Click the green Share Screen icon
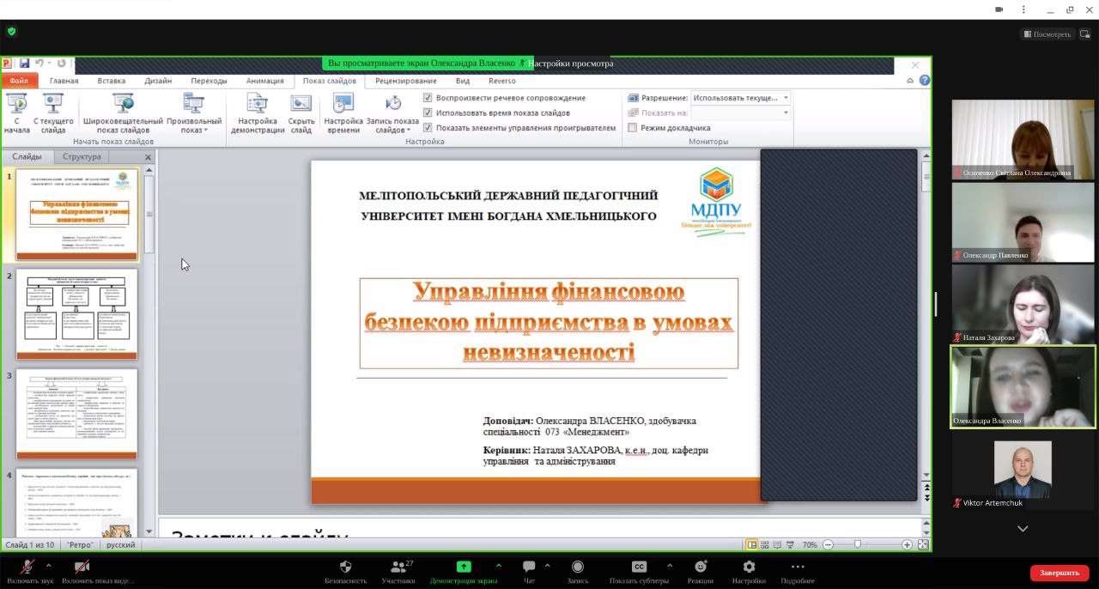This screenshot has height=589, width=1099. (x=464, y=567)
